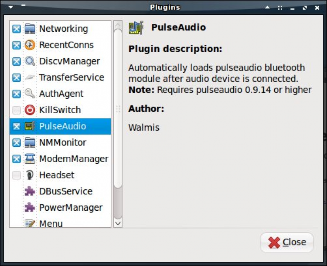This screenshot has width=327, height=266.
Task: Select the RecentConns clock icon
Action: 30,45
